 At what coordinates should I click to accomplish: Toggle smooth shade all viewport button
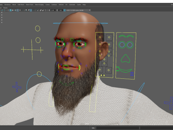[10, 10]
